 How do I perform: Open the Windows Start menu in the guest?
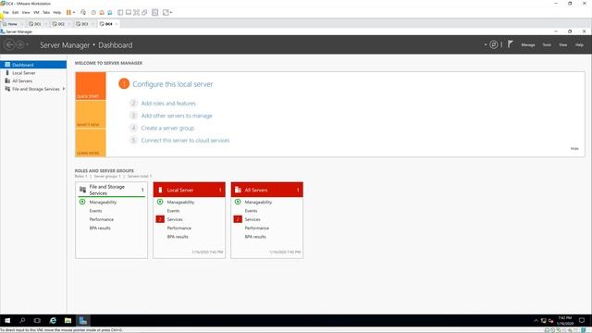tap(7, 321)
